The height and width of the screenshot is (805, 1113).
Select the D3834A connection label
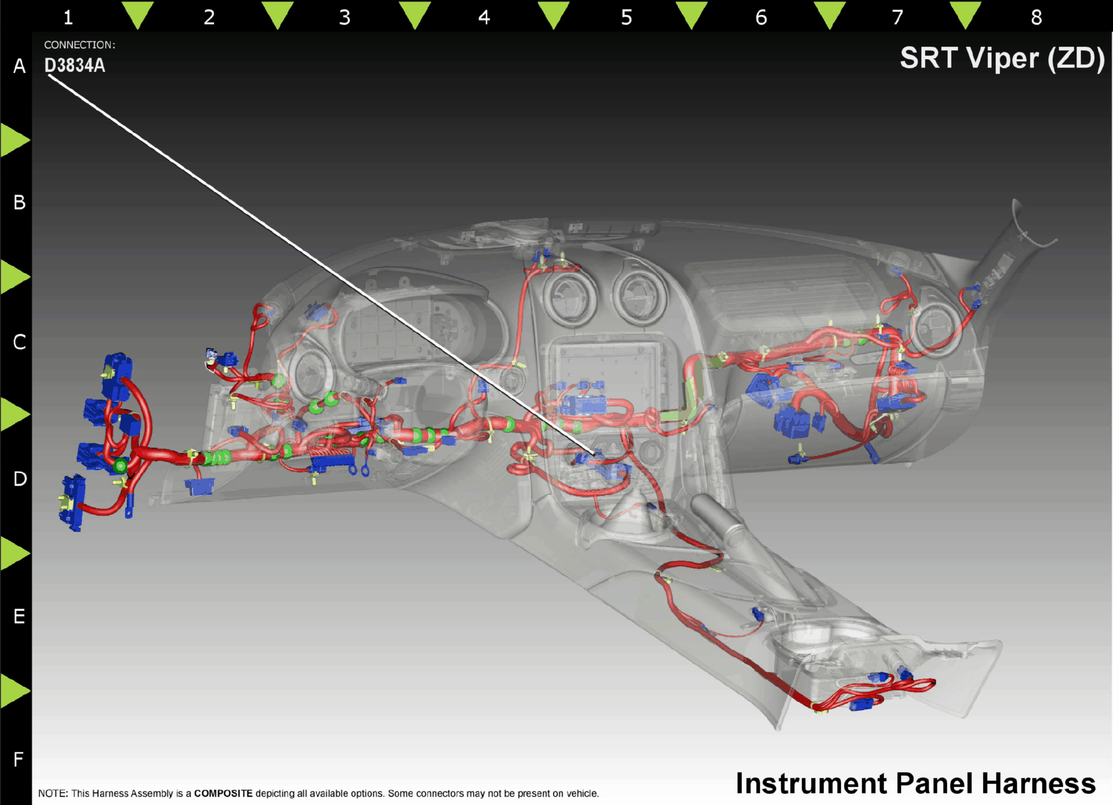[75, 65]
